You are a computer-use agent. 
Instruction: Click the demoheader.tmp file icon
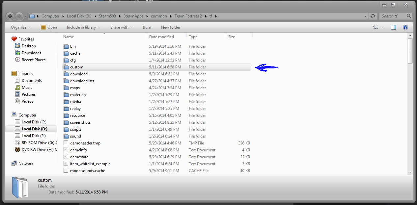[66, 143]
